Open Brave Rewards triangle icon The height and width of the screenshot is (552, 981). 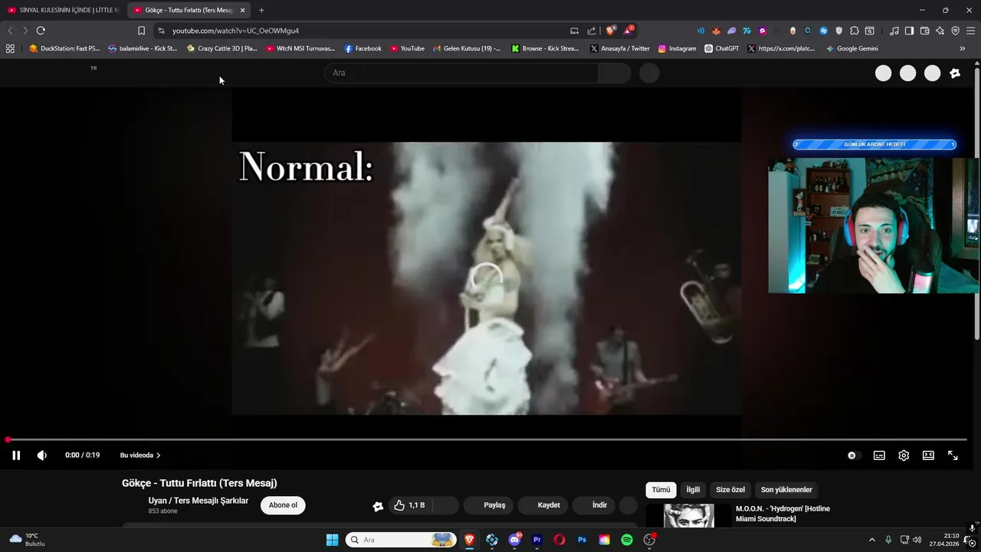point(628,31)
